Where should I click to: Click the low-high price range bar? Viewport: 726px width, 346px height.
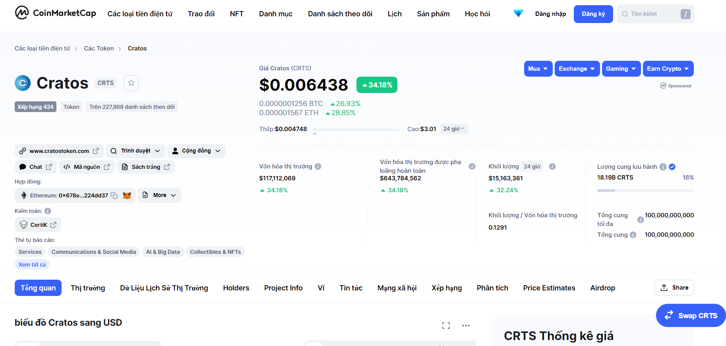[356, 130]
